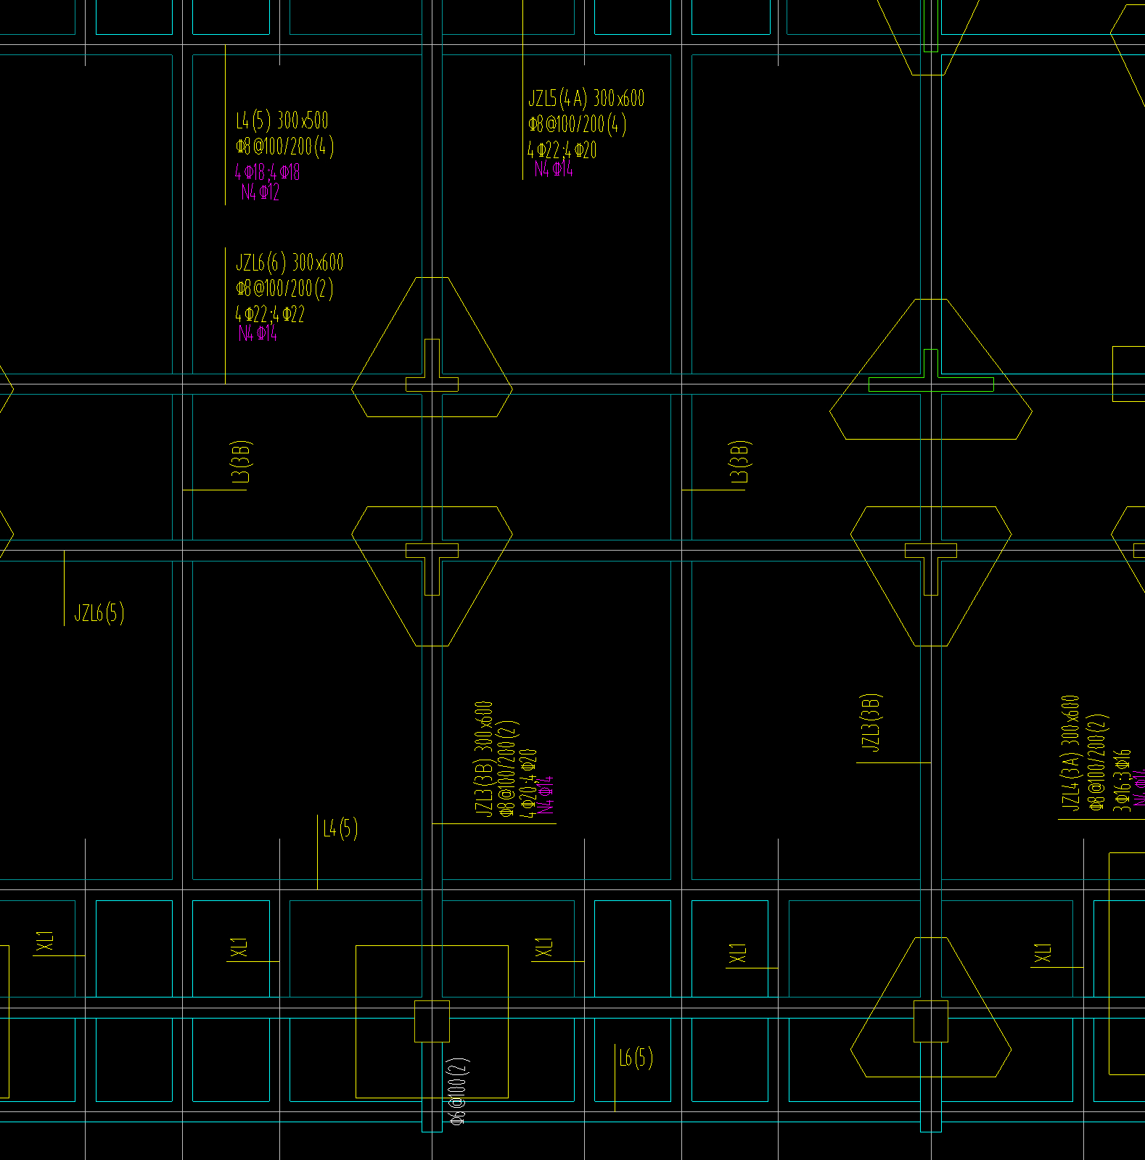The height and width of the screenshot is (1160, 1145).
Task: Select the standalone vertical 'JZL3(3B)' label
Action: (x=871, y=722)
